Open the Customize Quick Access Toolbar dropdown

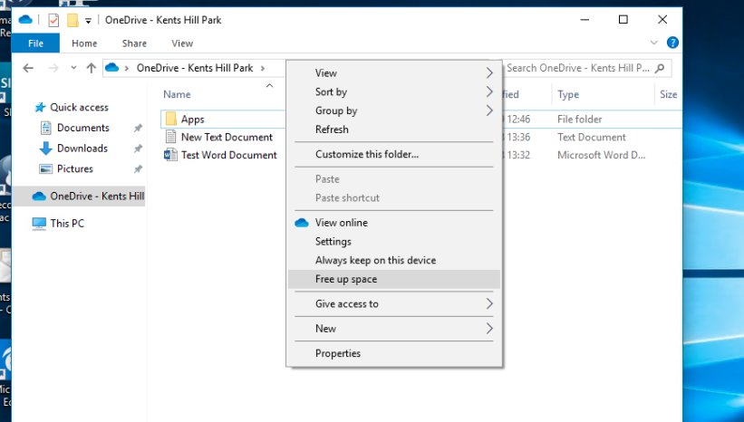pyautogui.click(x=88, y=21)
